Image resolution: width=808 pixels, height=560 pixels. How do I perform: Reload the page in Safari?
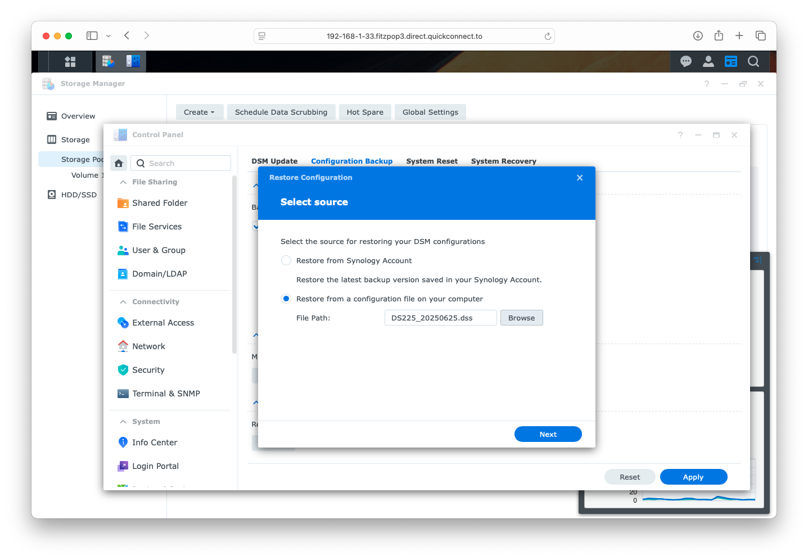click(548, 37)
